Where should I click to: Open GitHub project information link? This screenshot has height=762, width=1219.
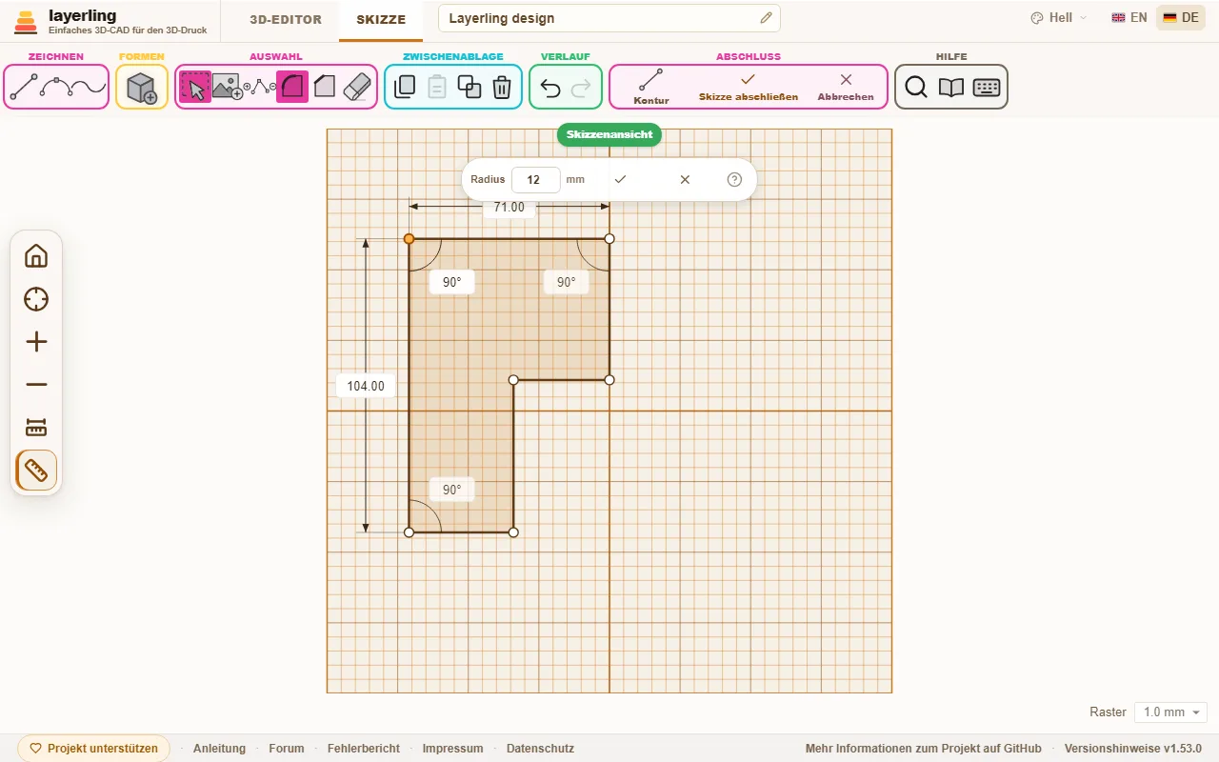[924, 749]
